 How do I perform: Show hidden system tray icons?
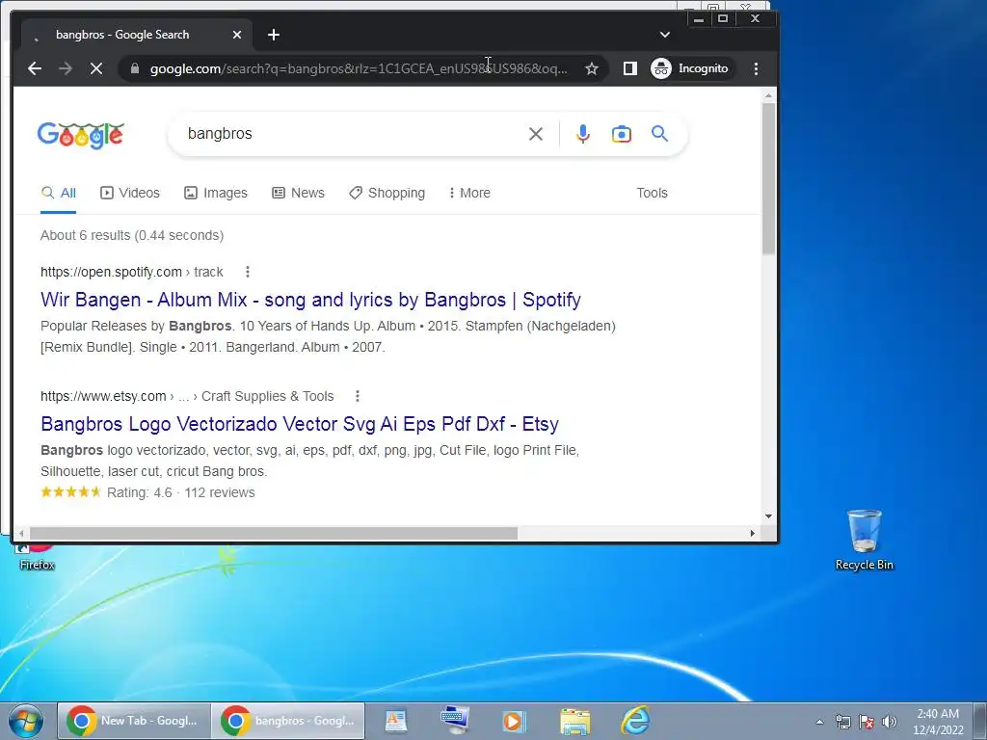click(x=819, y=722)
